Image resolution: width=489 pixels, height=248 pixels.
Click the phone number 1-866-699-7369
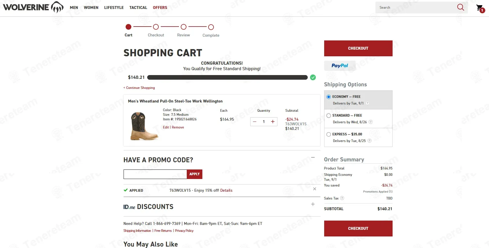click(x=167, y=223)
